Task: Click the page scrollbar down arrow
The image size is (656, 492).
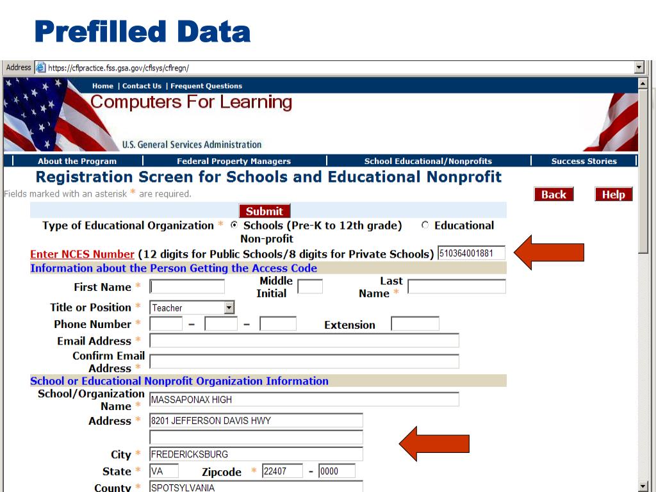Action: pyautogui.click(x=643, y=486)
